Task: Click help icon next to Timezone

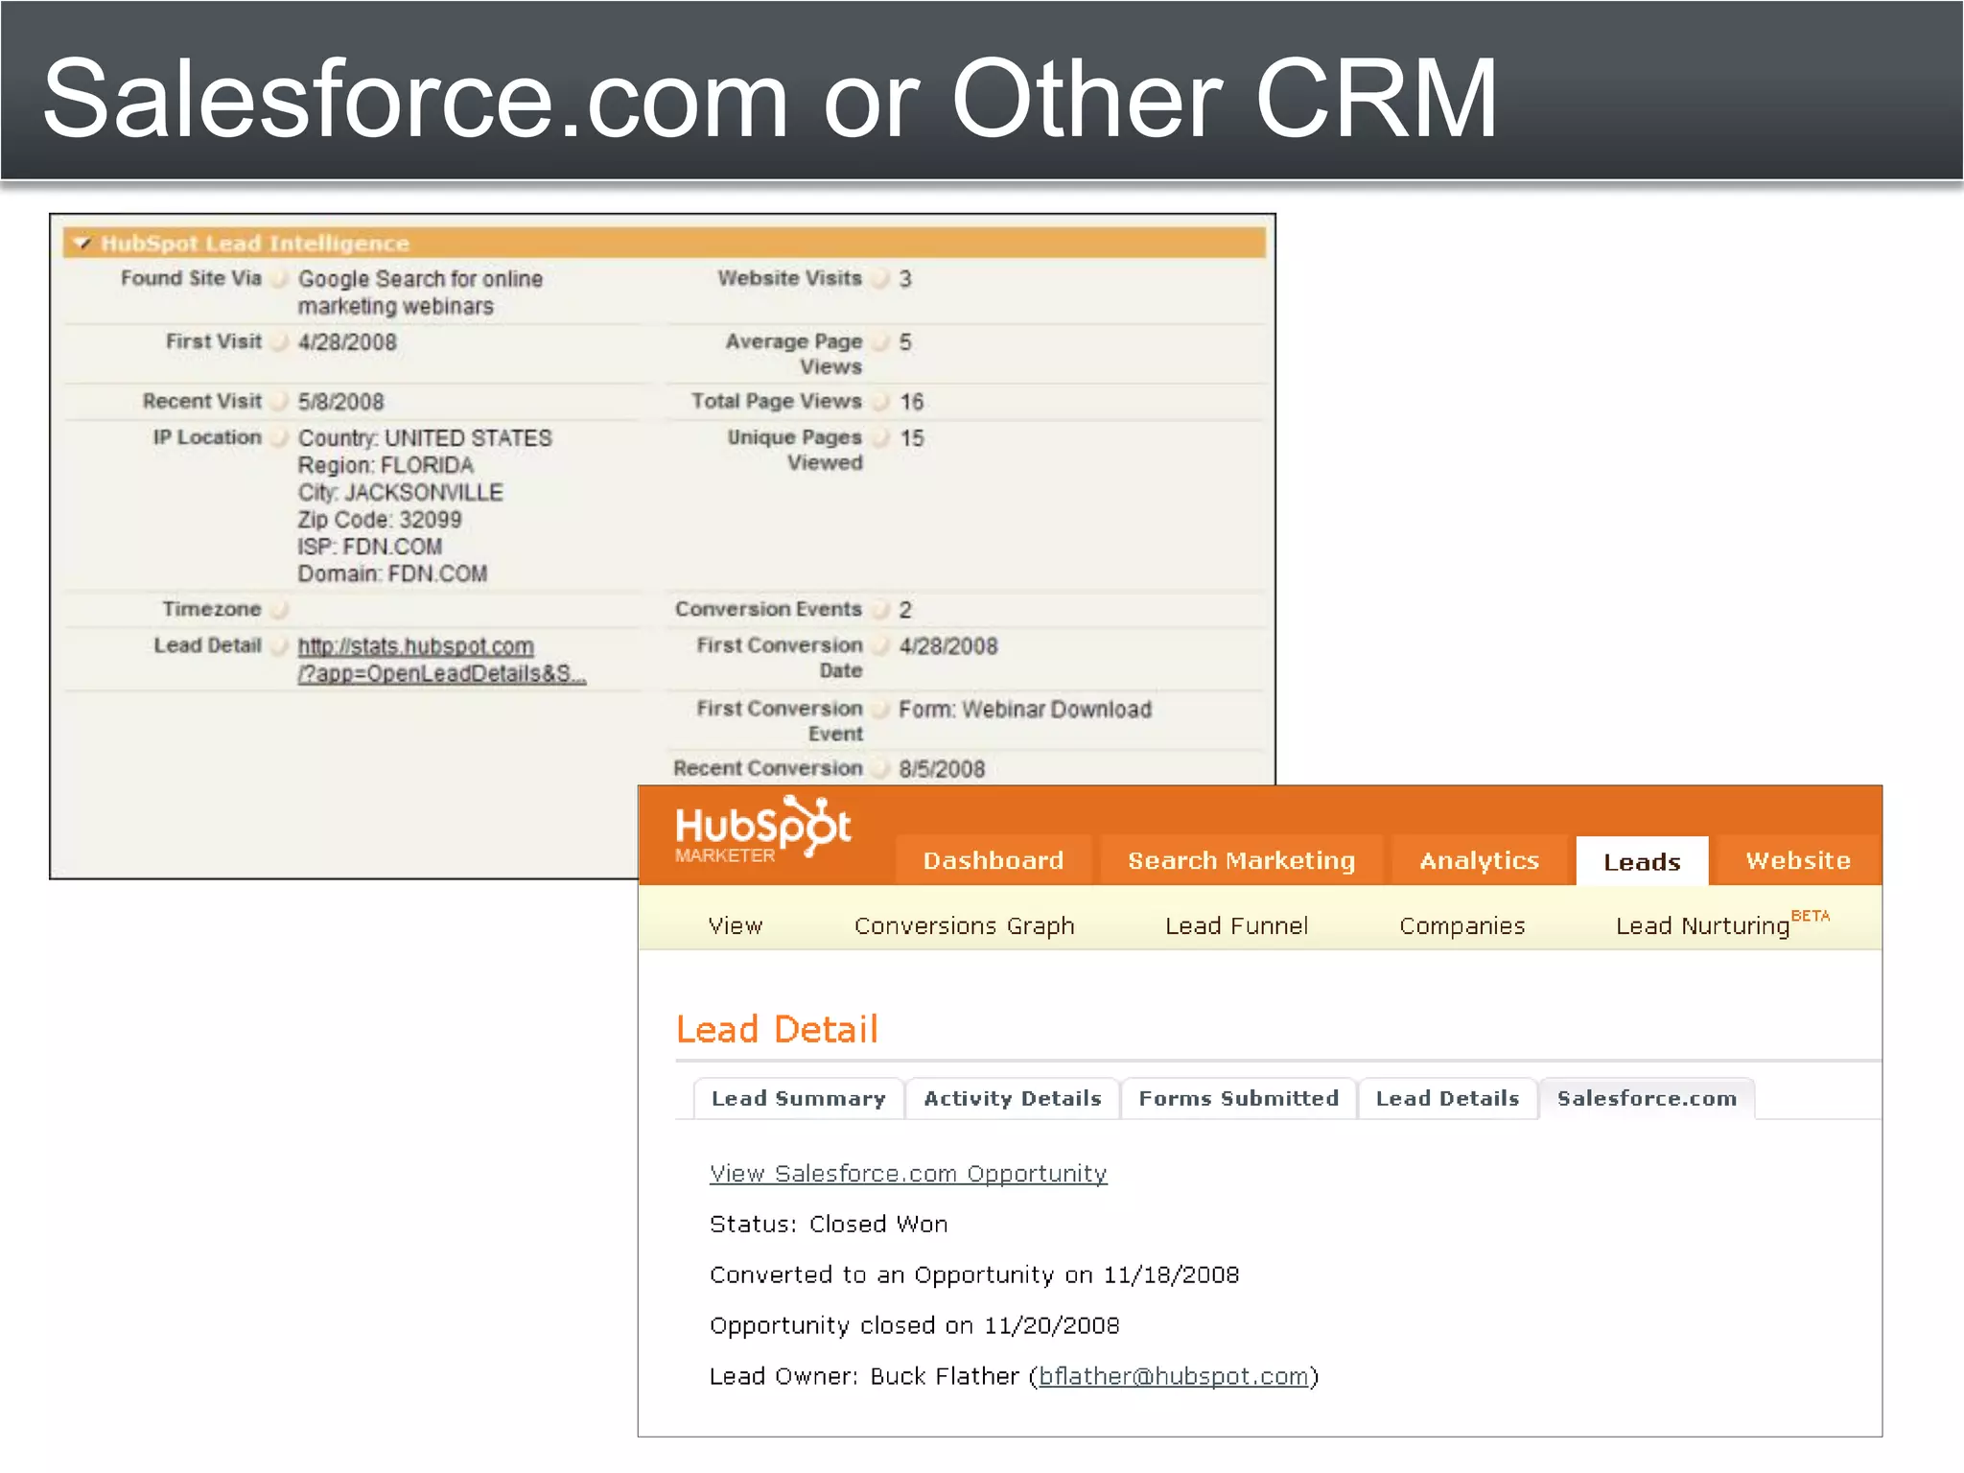Action: [x=279, y=609]
